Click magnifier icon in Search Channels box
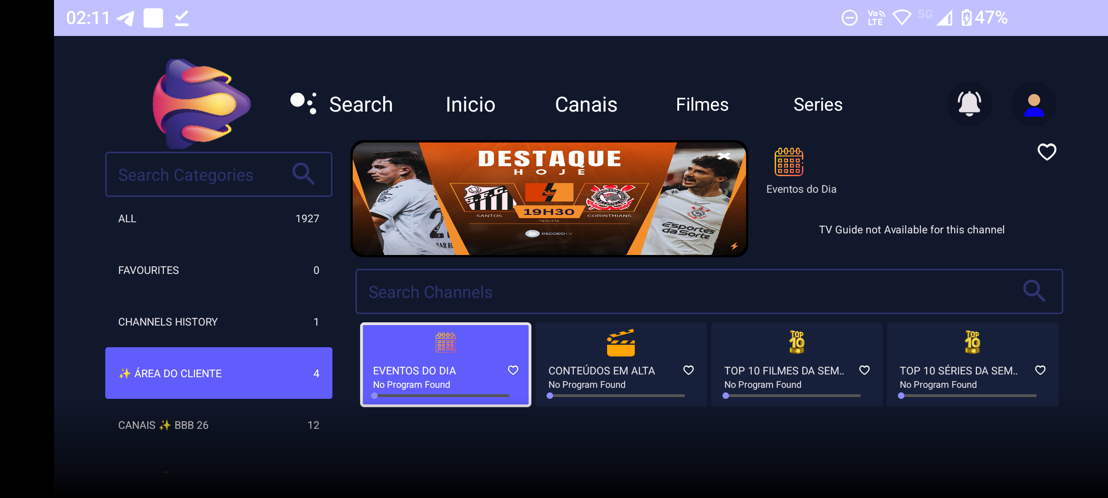Screen dimensions: 1108x498 point(1034,291)
